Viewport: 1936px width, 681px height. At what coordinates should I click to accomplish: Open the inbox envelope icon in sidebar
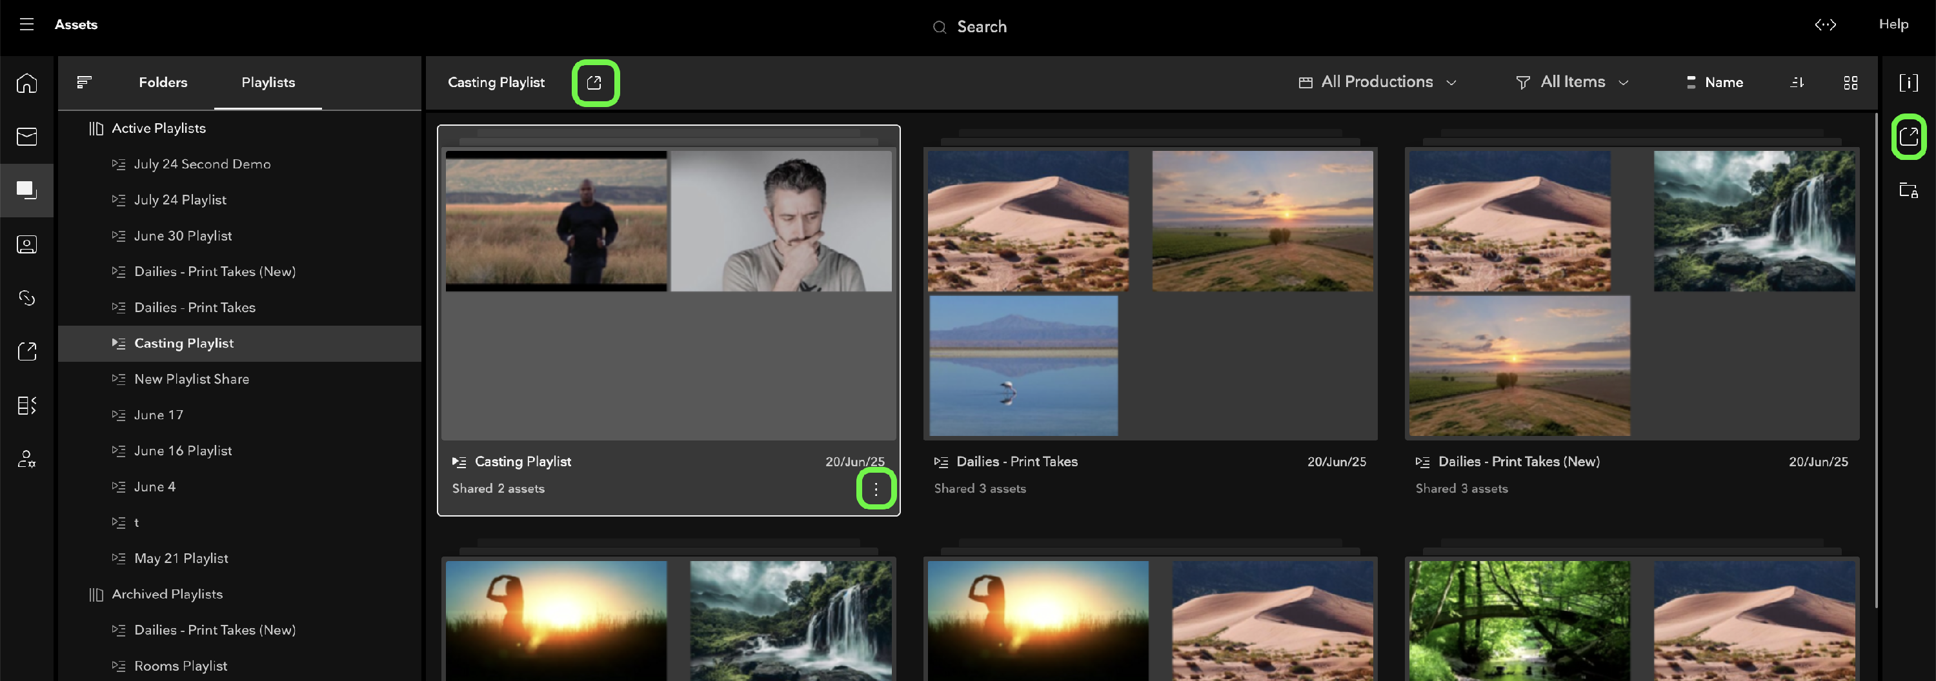26,137
